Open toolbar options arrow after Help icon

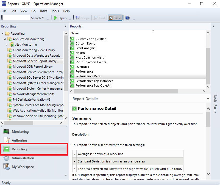[x=134, y=19]
